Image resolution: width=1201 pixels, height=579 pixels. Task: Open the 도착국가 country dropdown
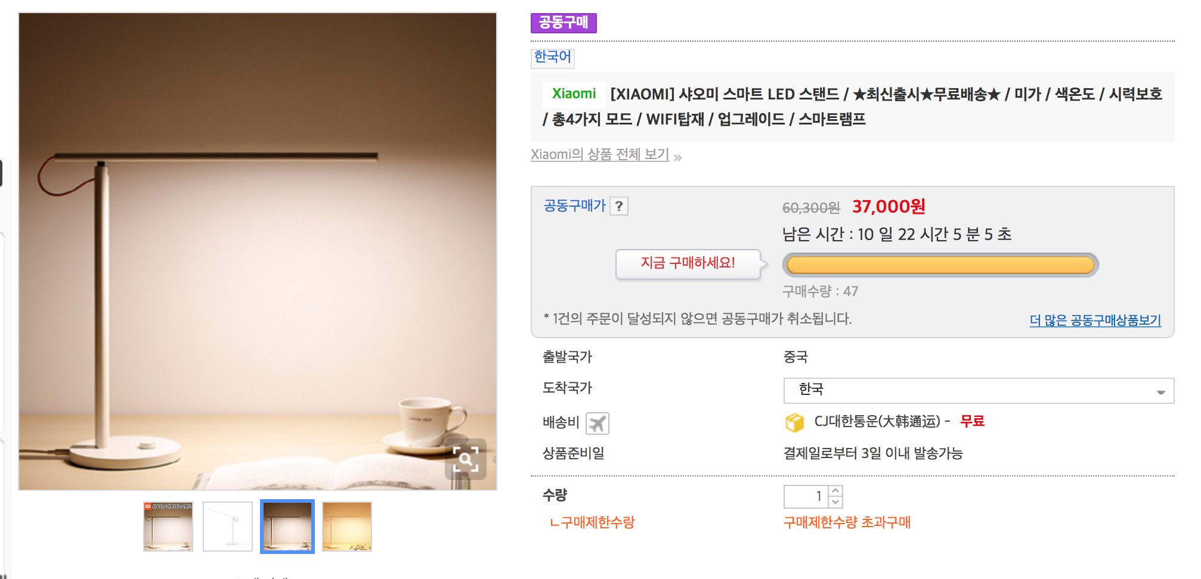pyautogui.click(x=978, y=391)
